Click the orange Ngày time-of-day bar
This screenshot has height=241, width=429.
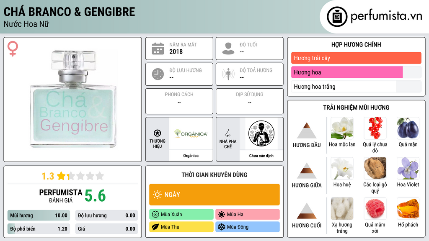(x=214, y=195)
